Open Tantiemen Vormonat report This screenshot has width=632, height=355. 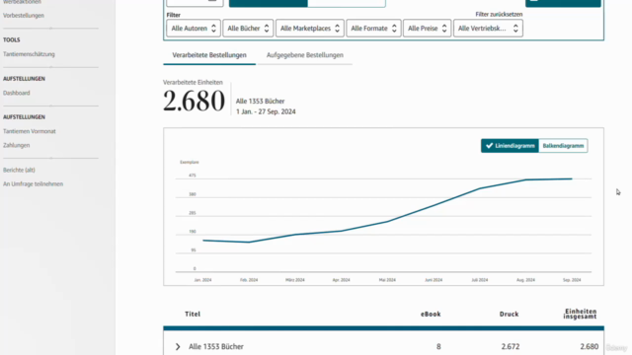click(30, 131)
